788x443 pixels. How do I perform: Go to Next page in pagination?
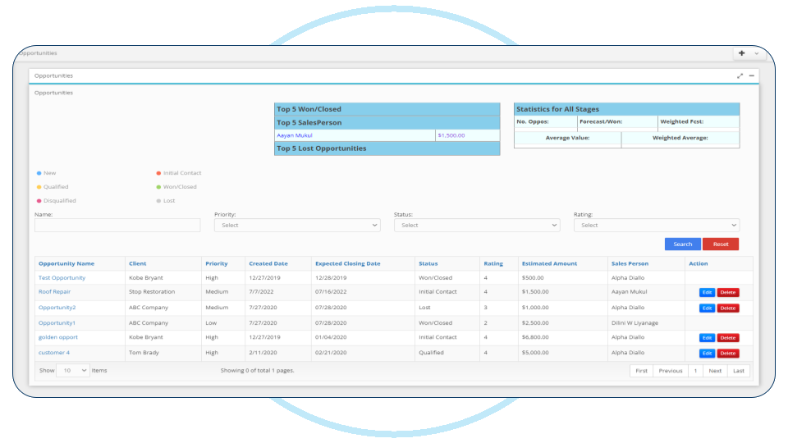715,371
